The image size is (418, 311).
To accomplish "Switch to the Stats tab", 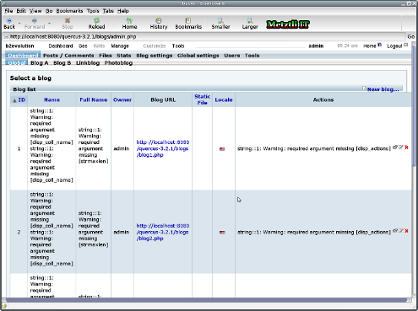I will [x=124, y=56].
